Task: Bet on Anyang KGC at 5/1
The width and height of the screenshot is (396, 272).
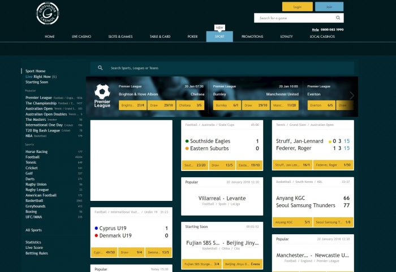Action: click(292, 222)
